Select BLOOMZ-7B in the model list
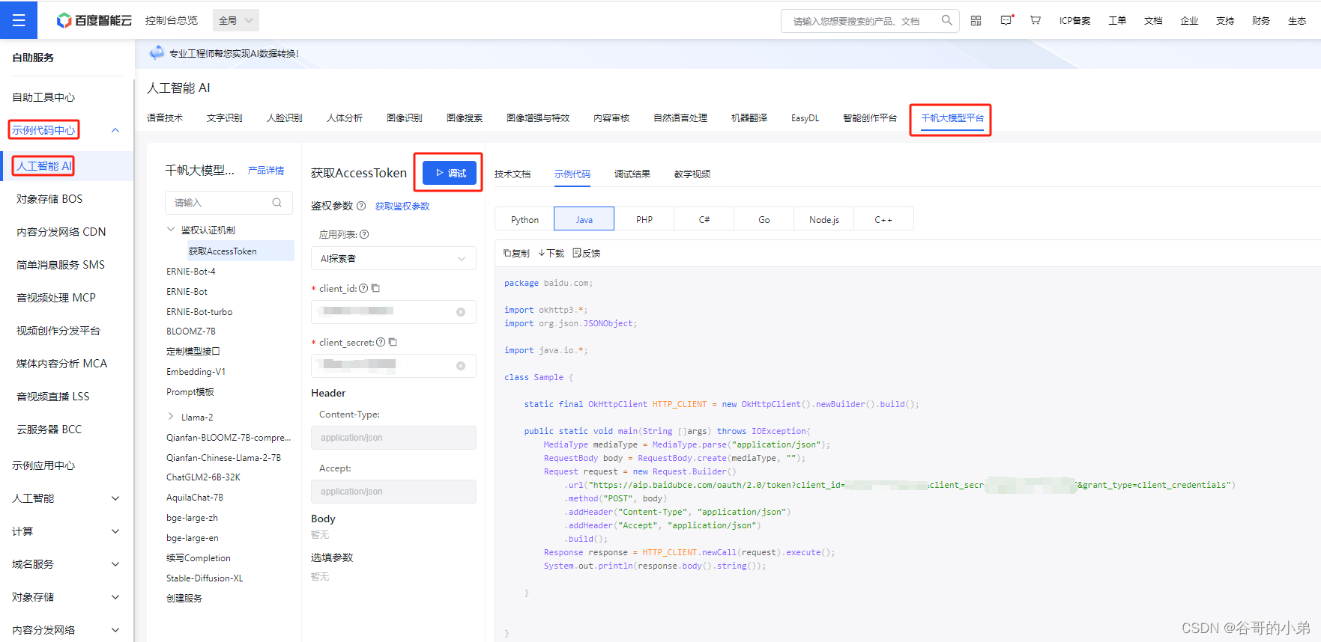 click(x=191, y=331)
